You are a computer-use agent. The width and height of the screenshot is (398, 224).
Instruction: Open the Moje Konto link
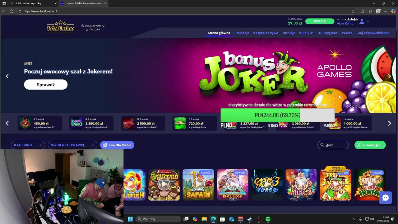(345, 24)
